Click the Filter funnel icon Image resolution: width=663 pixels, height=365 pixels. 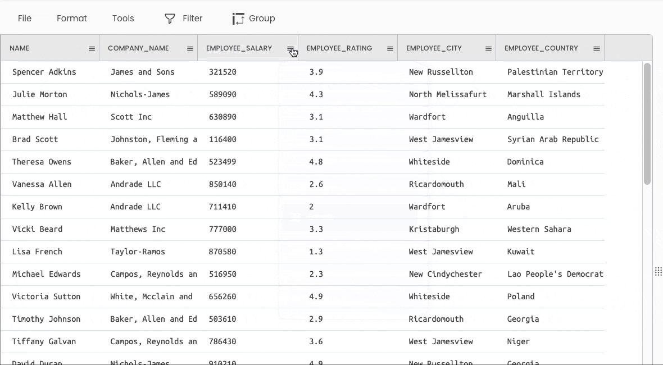(170, 19)
